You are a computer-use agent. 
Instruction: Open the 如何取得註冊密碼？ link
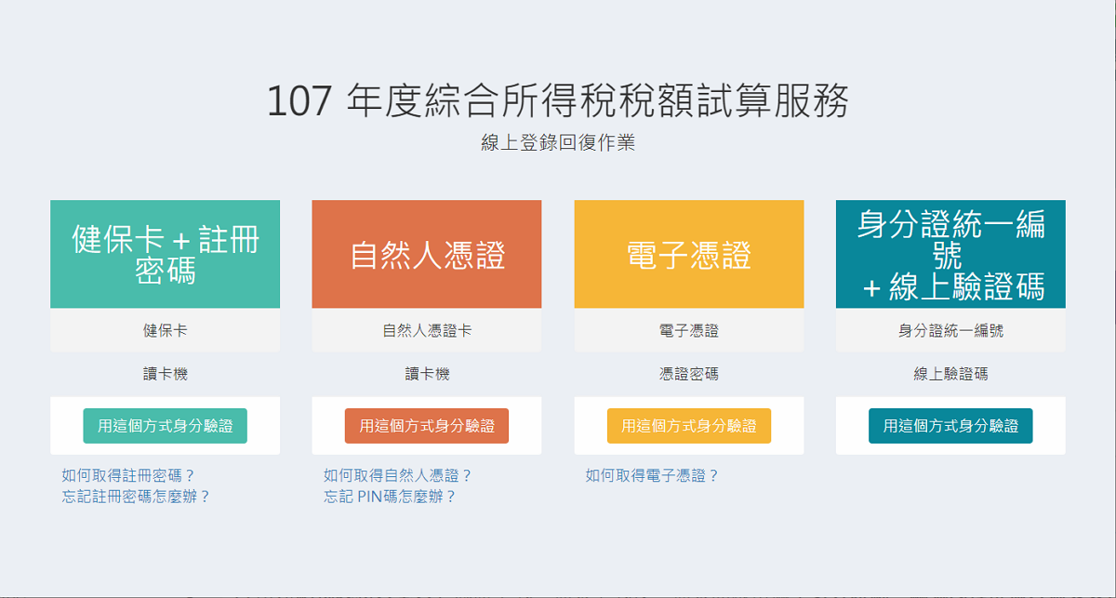point(129,475)
